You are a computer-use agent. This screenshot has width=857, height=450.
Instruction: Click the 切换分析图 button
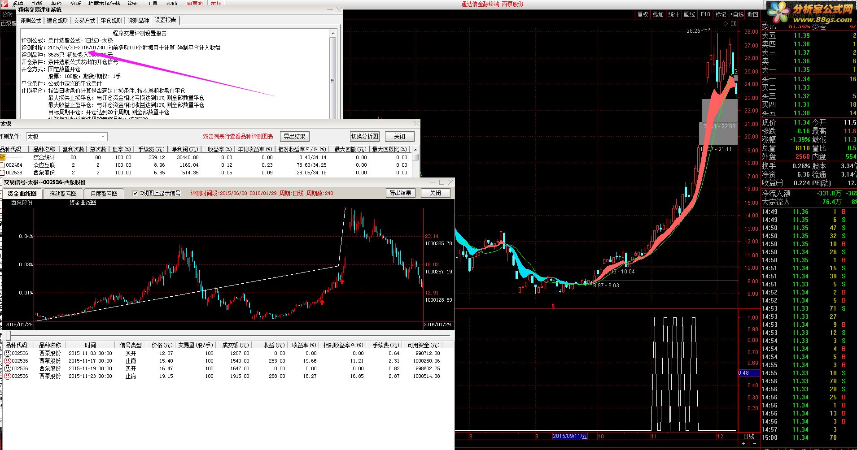coord(365,136)
